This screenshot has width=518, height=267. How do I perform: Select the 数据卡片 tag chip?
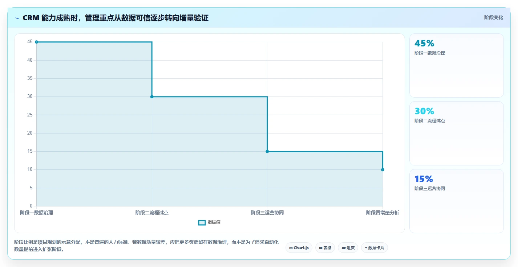tap(375, 248)
